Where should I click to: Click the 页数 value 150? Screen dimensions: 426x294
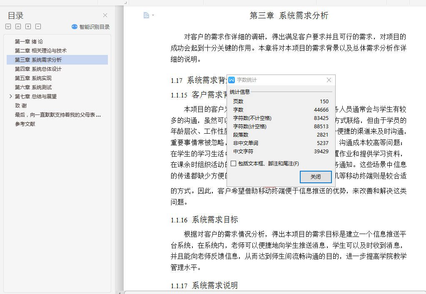point(324,101)
